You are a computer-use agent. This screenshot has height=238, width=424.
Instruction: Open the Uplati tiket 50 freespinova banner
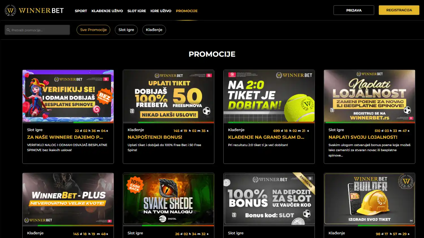[x=168, y=96]
